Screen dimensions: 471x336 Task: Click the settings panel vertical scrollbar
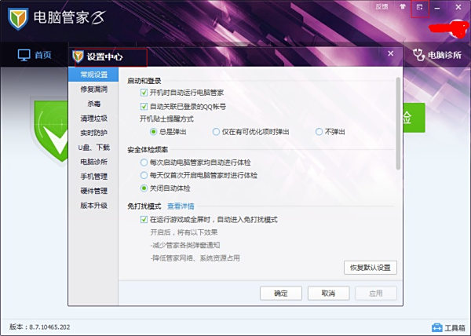click(398, 123)
